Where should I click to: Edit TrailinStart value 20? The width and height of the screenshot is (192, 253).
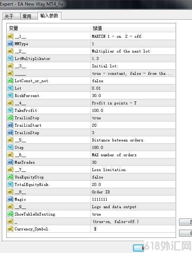coord(133,125)
